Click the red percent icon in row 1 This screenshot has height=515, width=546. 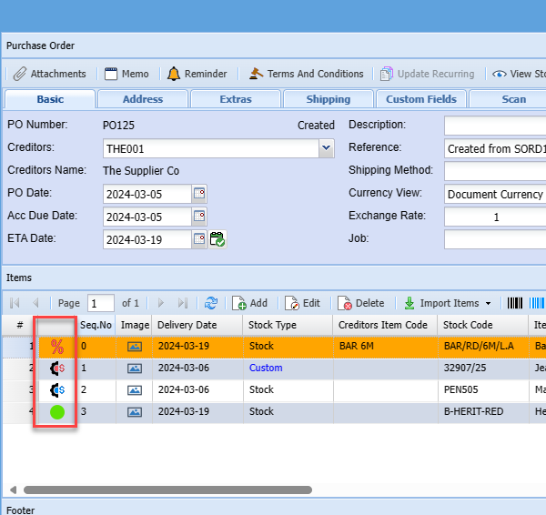[x=57, y=346]
